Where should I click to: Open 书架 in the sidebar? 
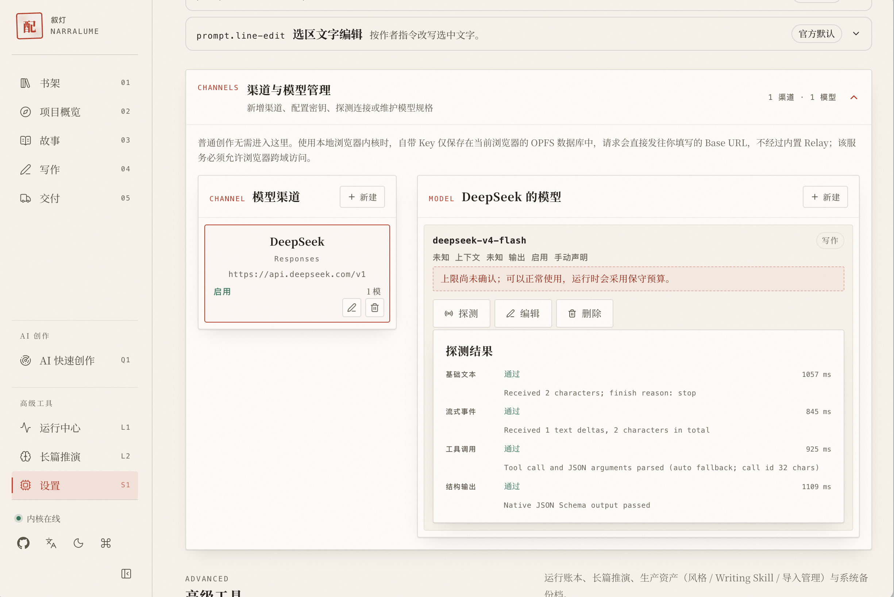click(x=75, y=83)
